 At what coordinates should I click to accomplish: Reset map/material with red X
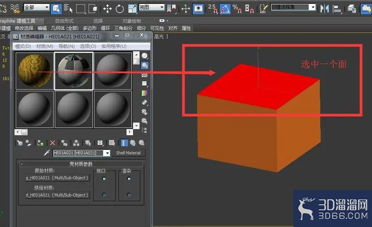pos(52,143)
